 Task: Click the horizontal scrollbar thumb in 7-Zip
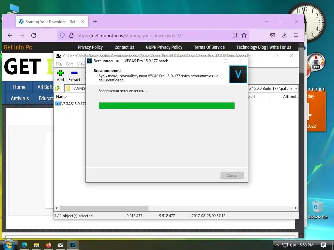point(104,208)
